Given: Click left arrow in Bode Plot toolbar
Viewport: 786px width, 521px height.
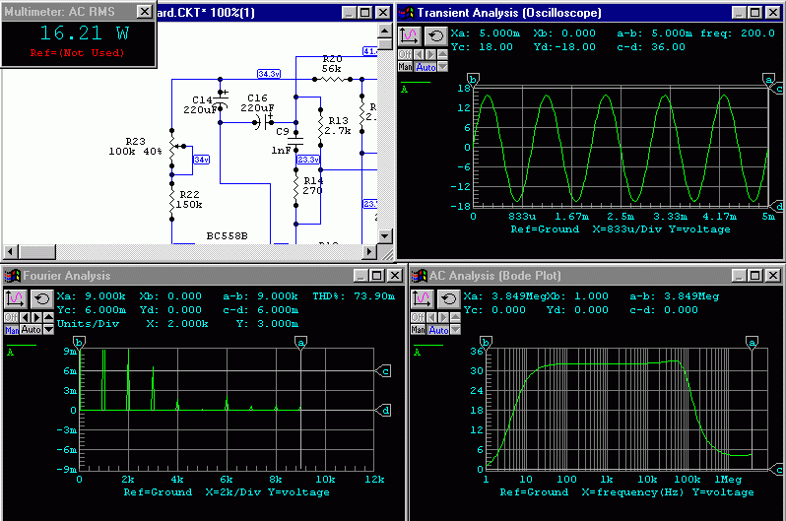Looking at the screenshot, I should click(431, 317).
